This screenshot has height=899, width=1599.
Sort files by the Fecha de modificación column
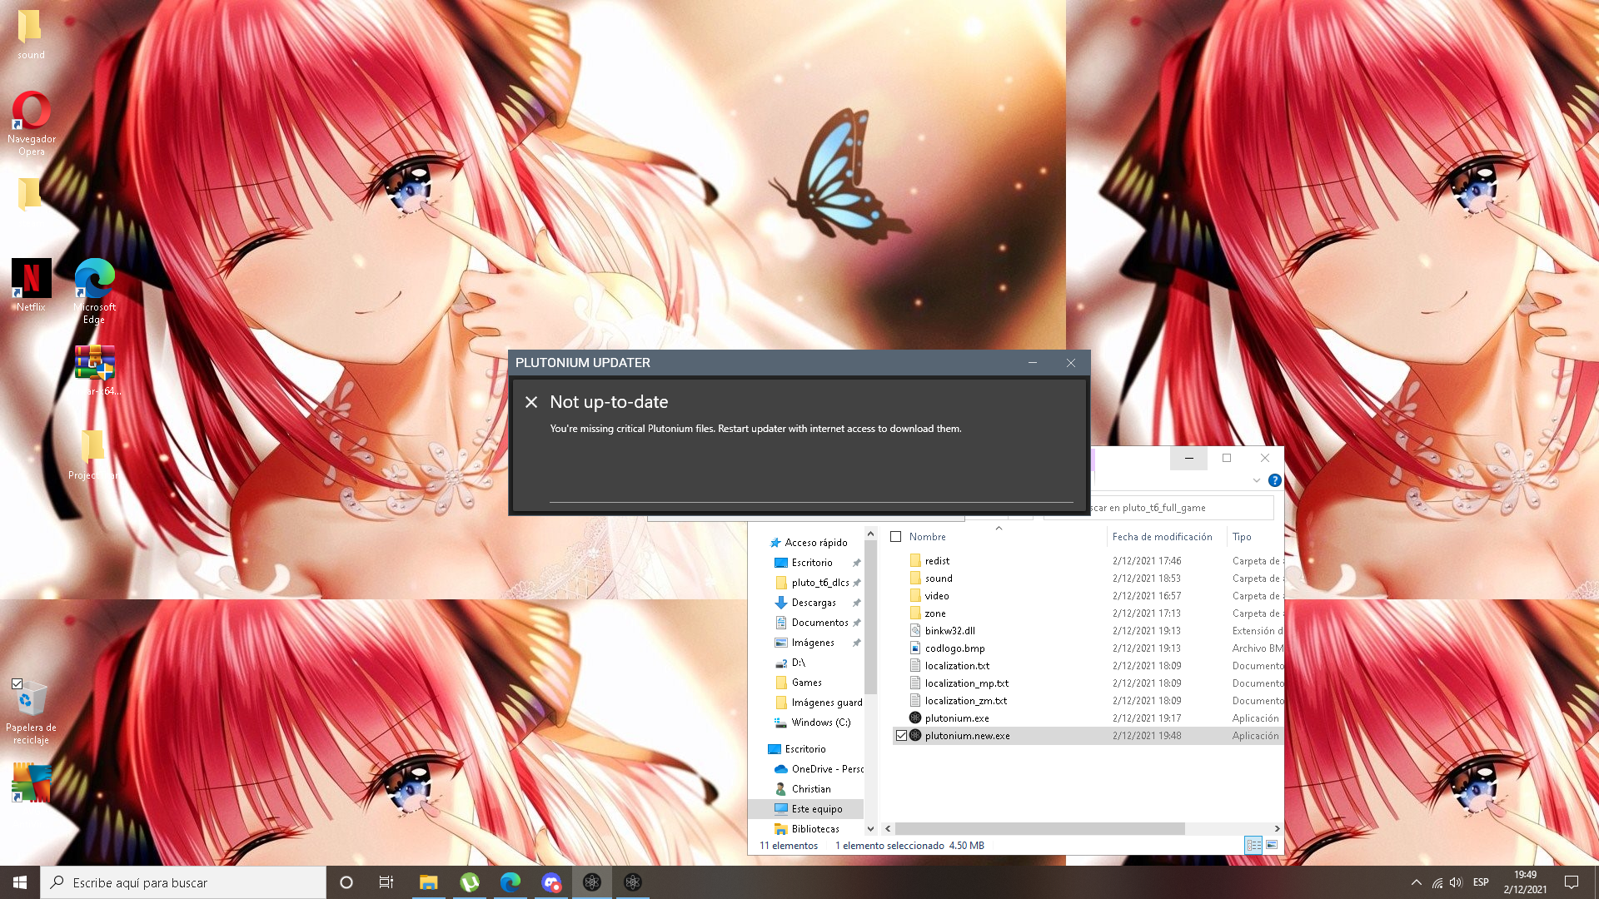[1162, 537]
